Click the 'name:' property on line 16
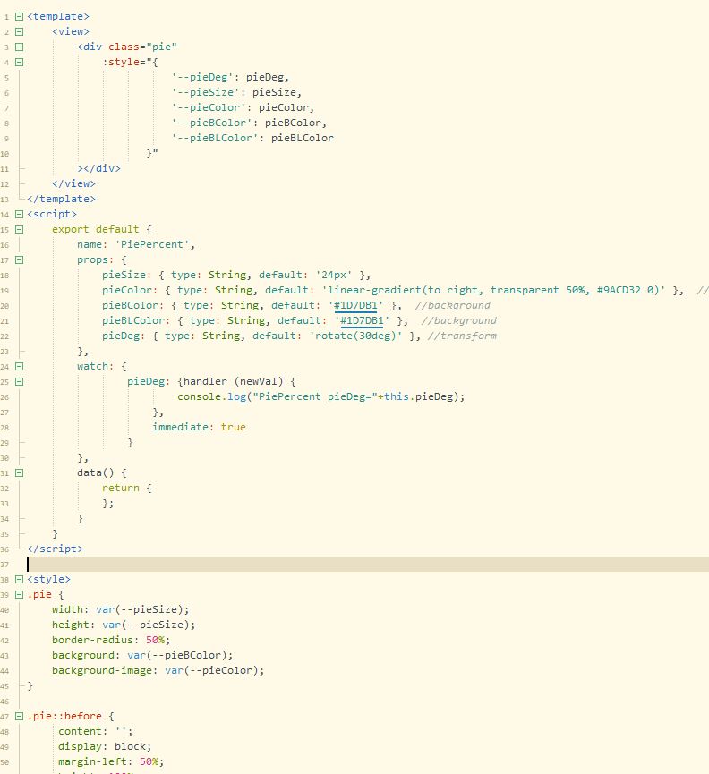Screen dimensions: 709x774 click(x=92, y=244)
